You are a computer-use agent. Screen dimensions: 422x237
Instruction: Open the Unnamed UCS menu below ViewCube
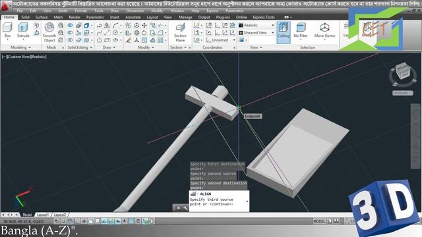point(403,93)
